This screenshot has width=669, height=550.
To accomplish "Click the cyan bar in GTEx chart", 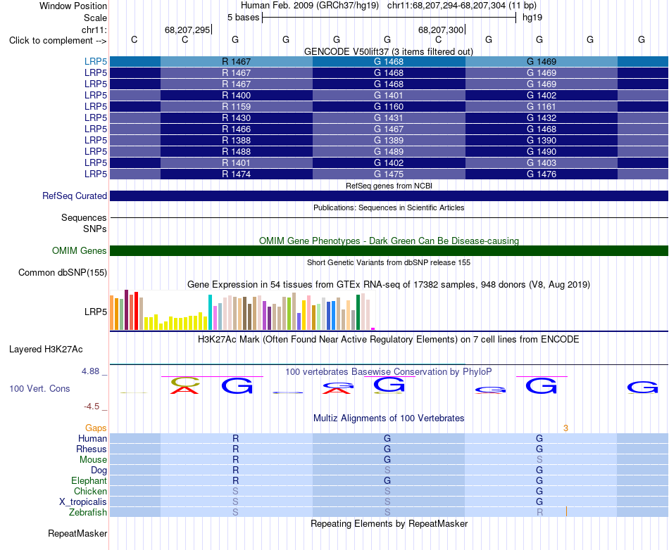I will pyautogui.click(x=210, y=312).
